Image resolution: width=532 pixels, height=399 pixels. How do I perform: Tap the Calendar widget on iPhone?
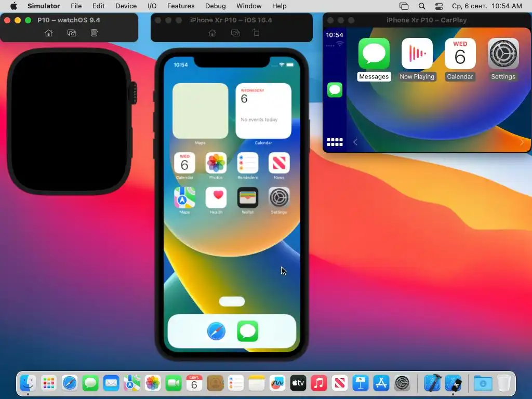click(263, 111)
